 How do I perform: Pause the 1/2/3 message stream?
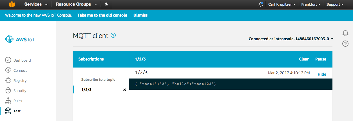point(321,59)
